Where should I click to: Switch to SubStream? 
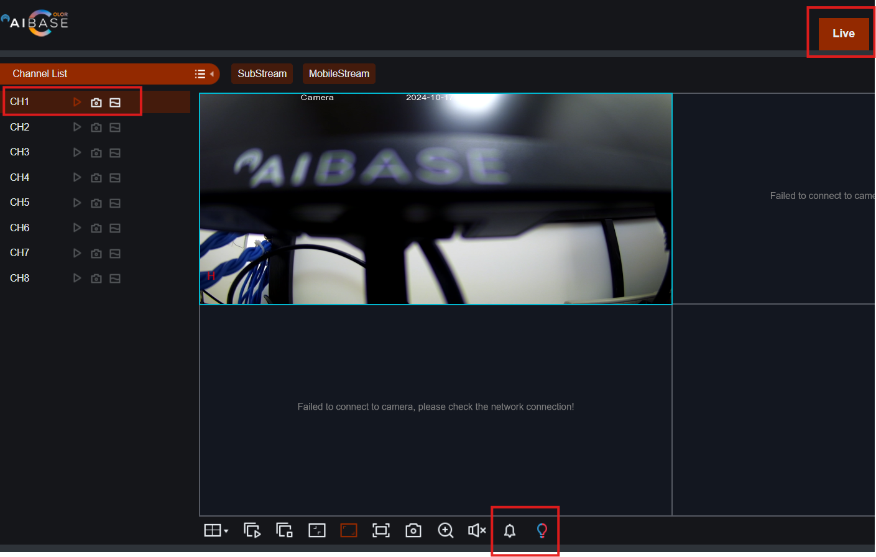pyautogui.click(x=262, y=73)
